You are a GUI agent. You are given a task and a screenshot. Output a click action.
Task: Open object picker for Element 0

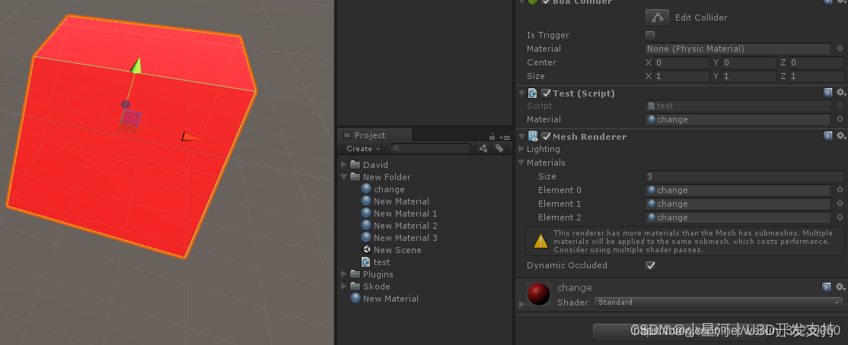point(840,190)
